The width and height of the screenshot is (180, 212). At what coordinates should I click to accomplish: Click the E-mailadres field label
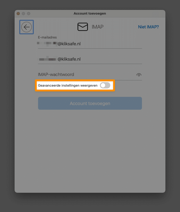[47, 37]
